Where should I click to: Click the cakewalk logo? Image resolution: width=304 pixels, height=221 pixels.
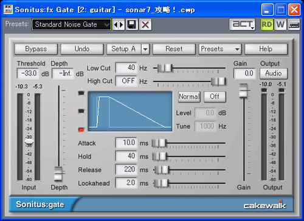264,205
